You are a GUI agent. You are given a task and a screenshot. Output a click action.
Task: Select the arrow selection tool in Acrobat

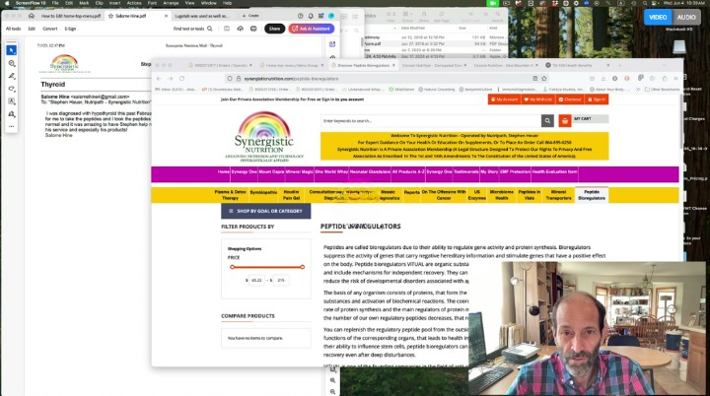tap(12, 50)
